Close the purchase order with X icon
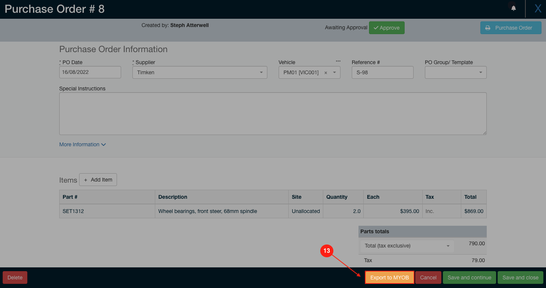Viewport: 546px width, 288px height. [538, 9]
